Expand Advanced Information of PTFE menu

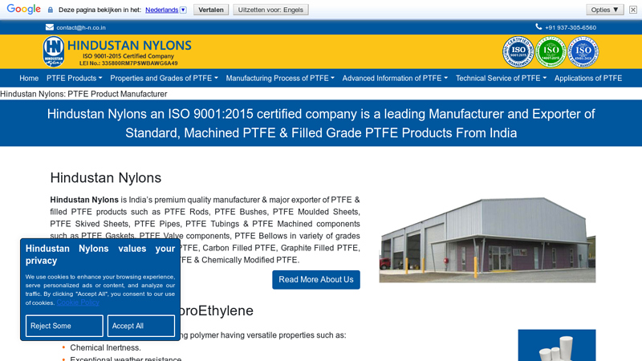point(395,78)
